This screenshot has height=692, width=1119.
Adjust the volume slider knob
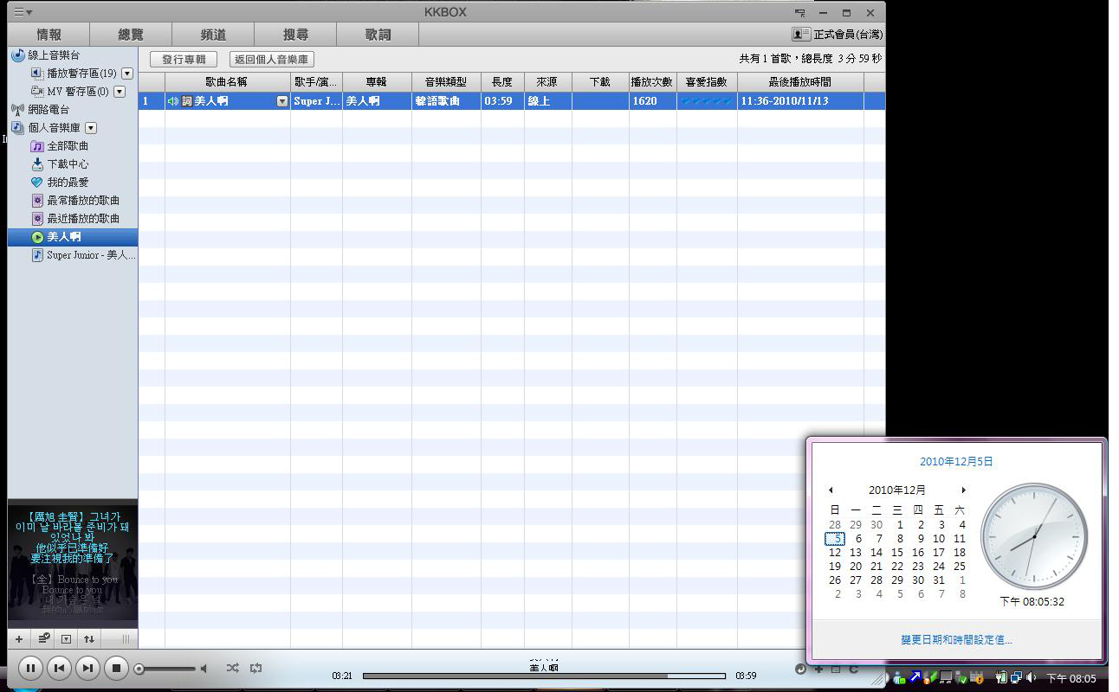click(139, 669)
